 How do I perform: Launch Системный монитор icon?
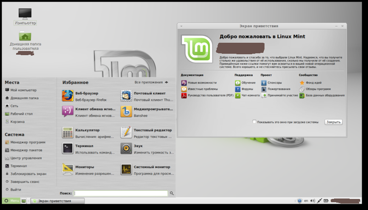[126, 170]
